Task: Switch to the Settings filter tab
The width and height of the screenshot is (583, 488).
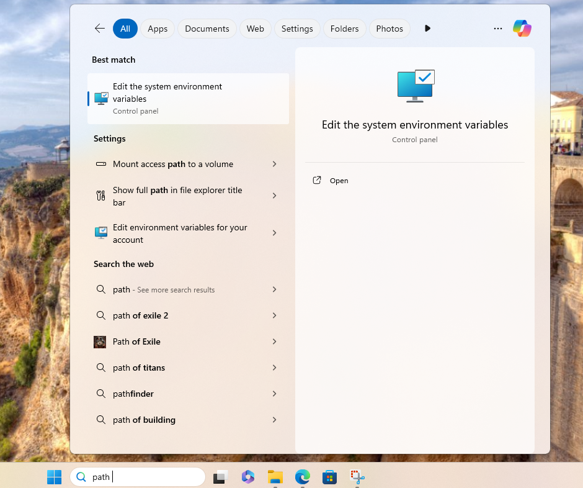Action: 297,29
